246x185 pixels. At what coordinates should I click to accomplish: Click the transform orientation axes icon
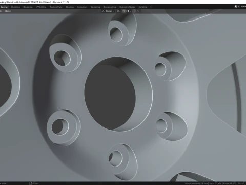(103, 11)
